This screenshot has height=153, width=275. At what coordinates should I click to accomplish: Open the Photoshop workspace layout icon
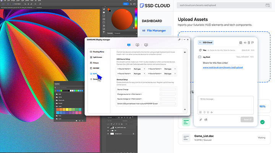[135, 4]
